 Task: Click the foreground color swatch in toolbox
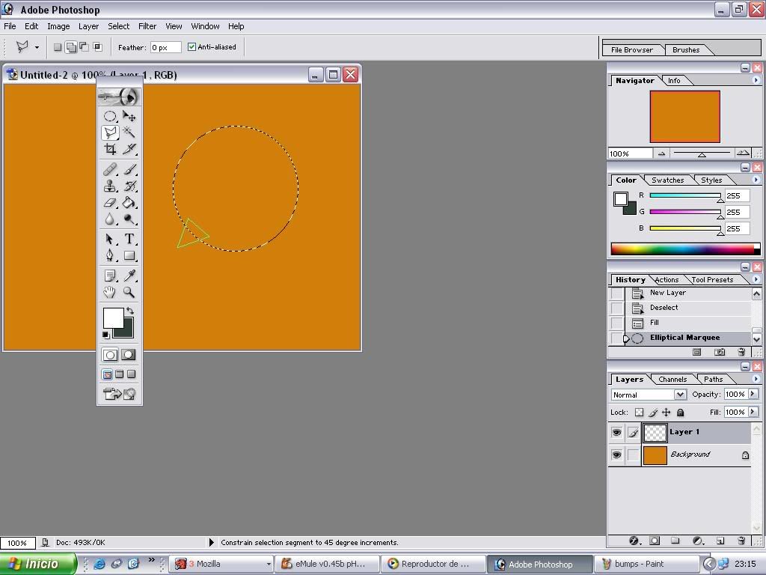113,318
